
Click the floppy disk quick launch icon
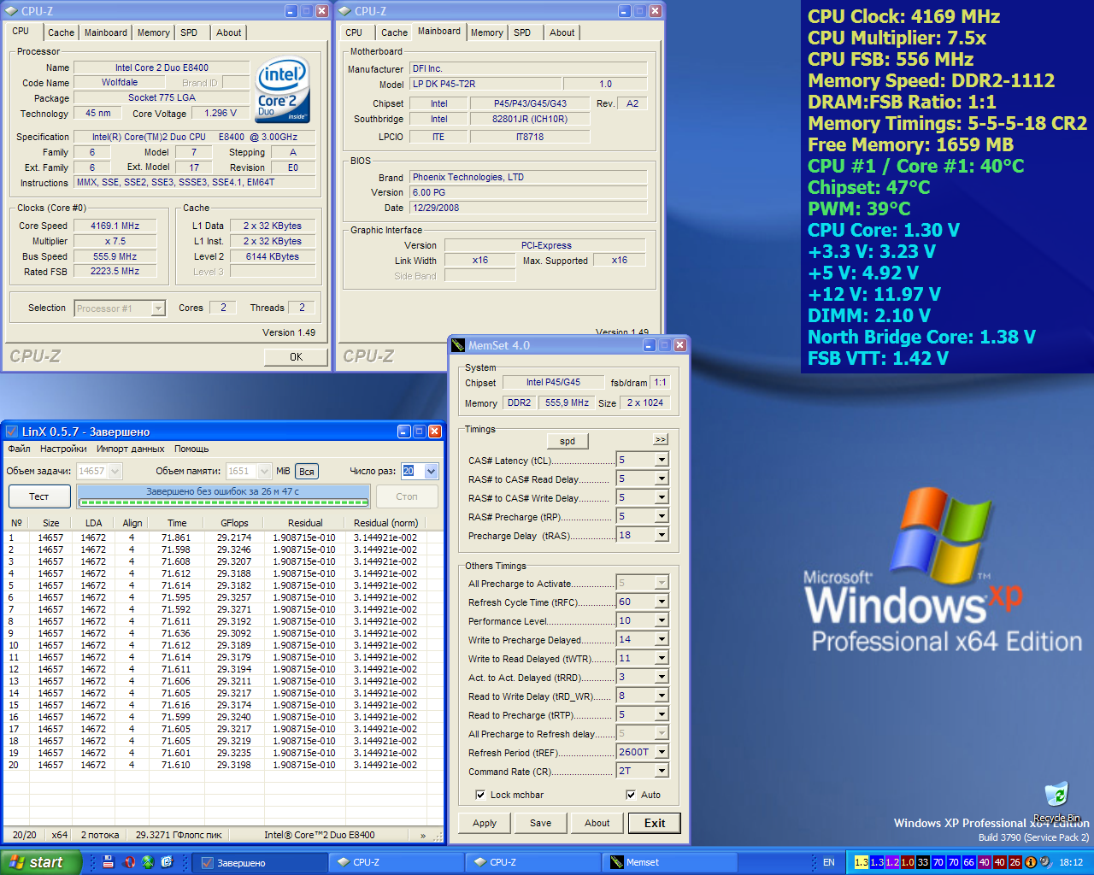(x=109, y=862)
